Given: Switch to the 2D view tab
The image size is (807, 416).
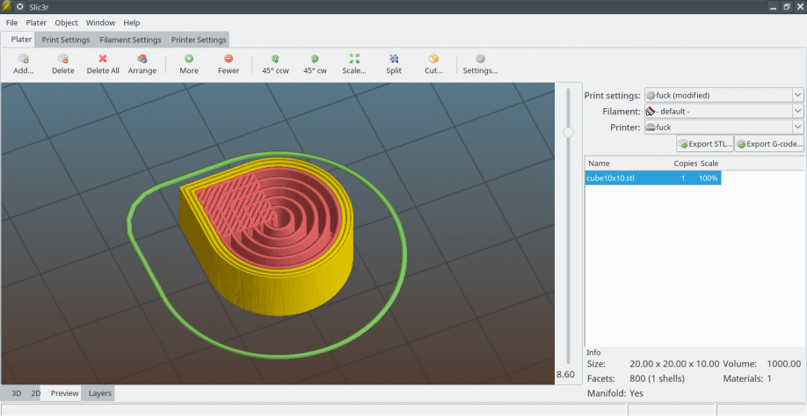Looking at the screenshot, I should click(35, 393).
